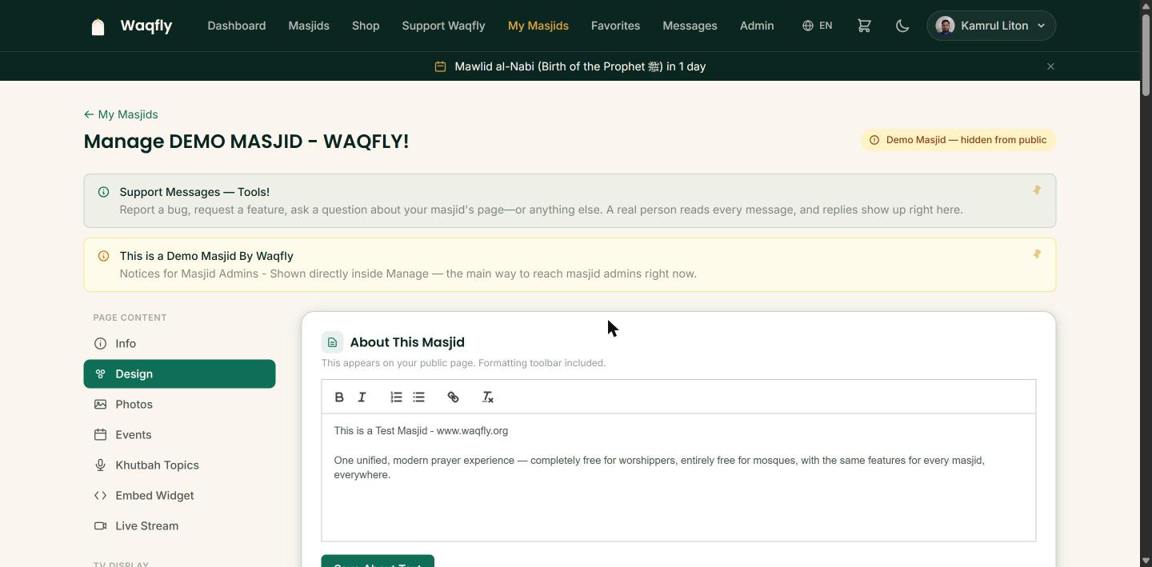Open Kamrul Liton account menu
This screenshot has width=1152, height=567.
pyautogui.click(x=991, y=26)
